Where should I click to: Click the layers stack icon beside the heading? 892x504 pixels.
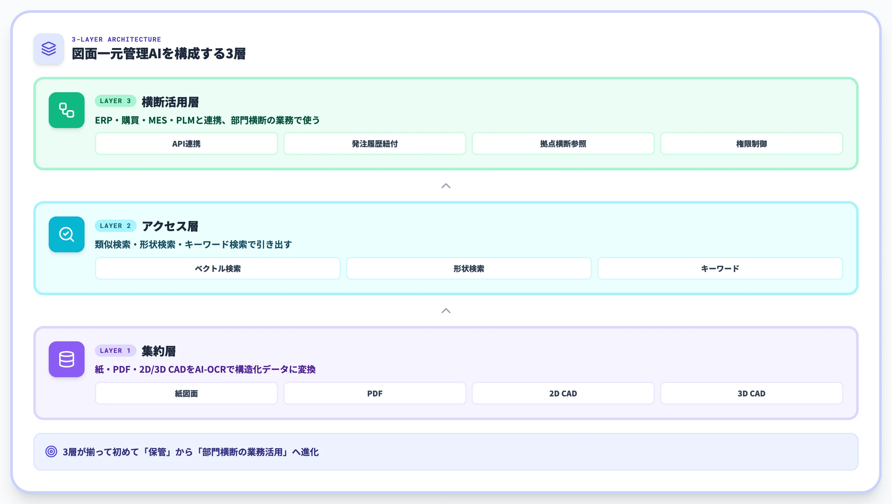point(48,49)
